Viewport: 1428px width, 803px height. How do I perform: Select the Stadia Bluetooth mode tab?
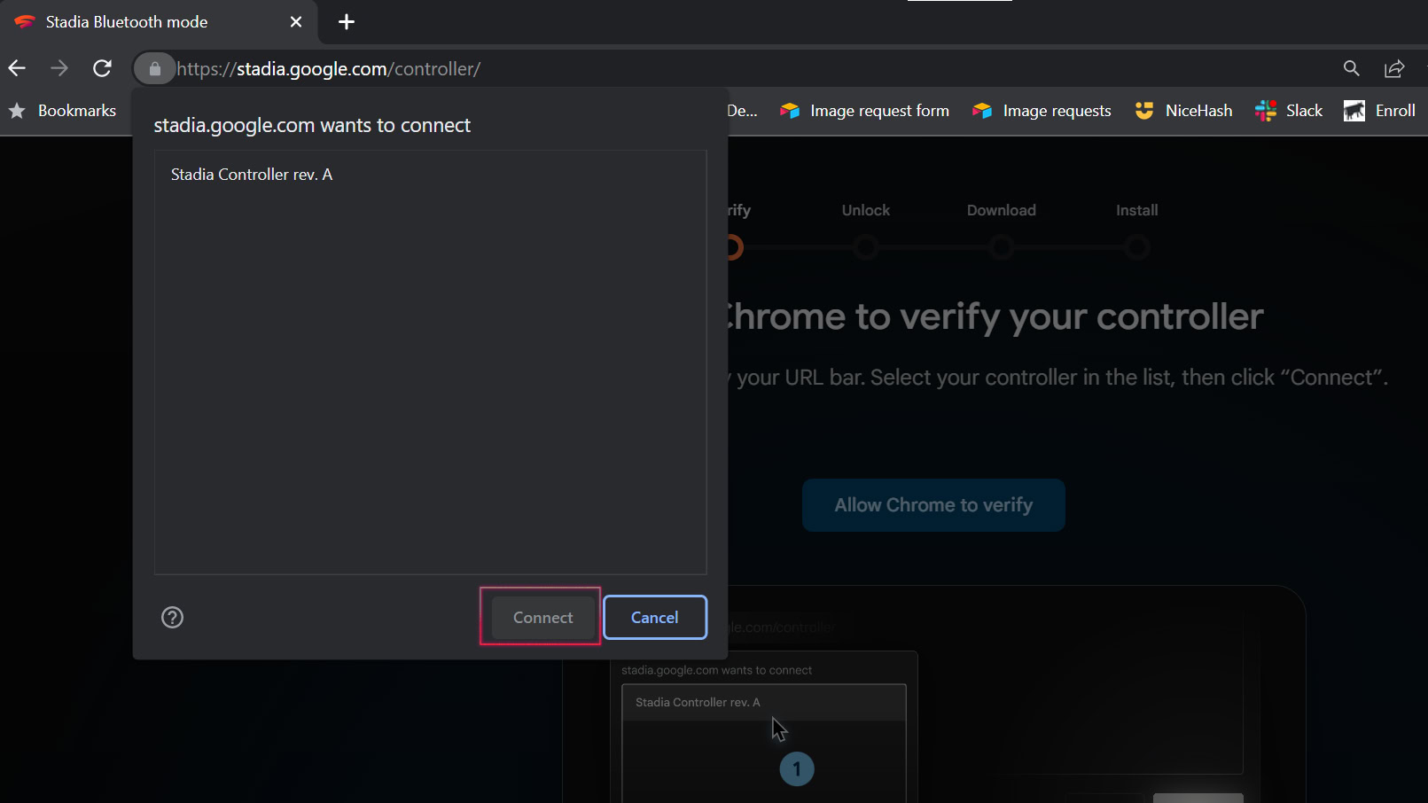160,22
